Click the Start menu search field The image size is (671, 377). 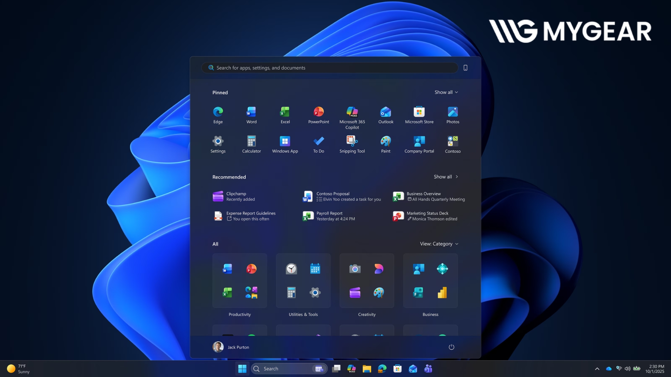click(330, 68)
